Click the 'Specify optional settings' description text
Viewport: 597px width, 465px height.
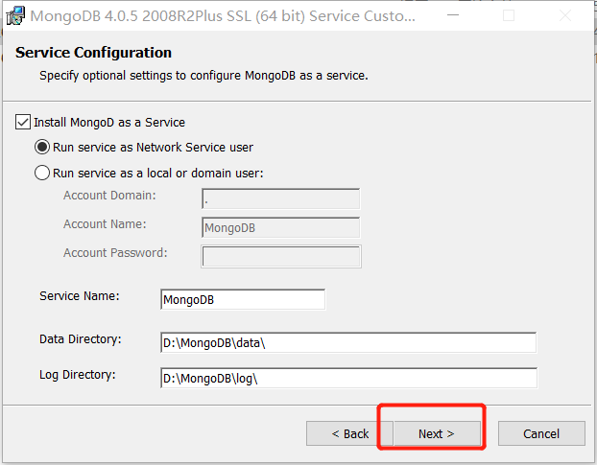[x=203, y=76]
